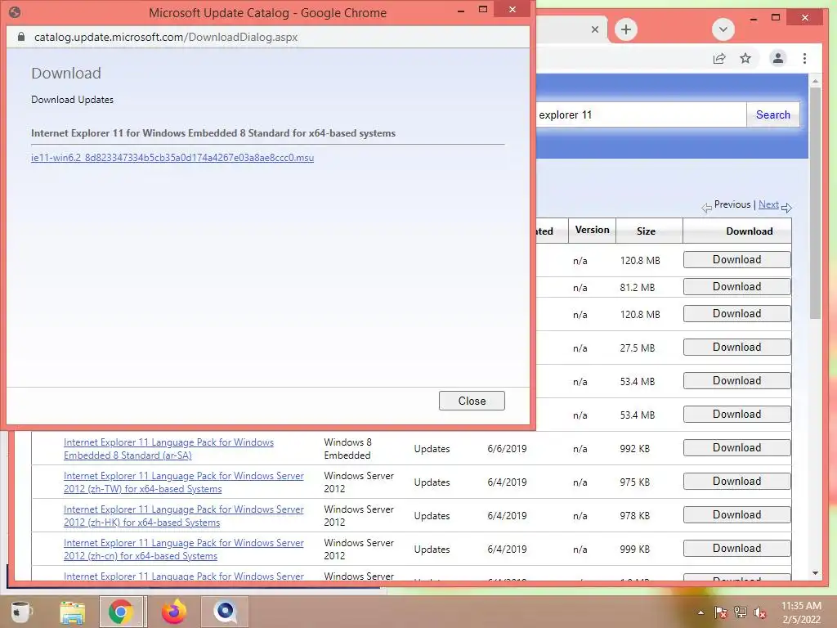Open the ie11-win6.2 .msu download link
The width and height of the screenshot is (837, 628).
172,158
